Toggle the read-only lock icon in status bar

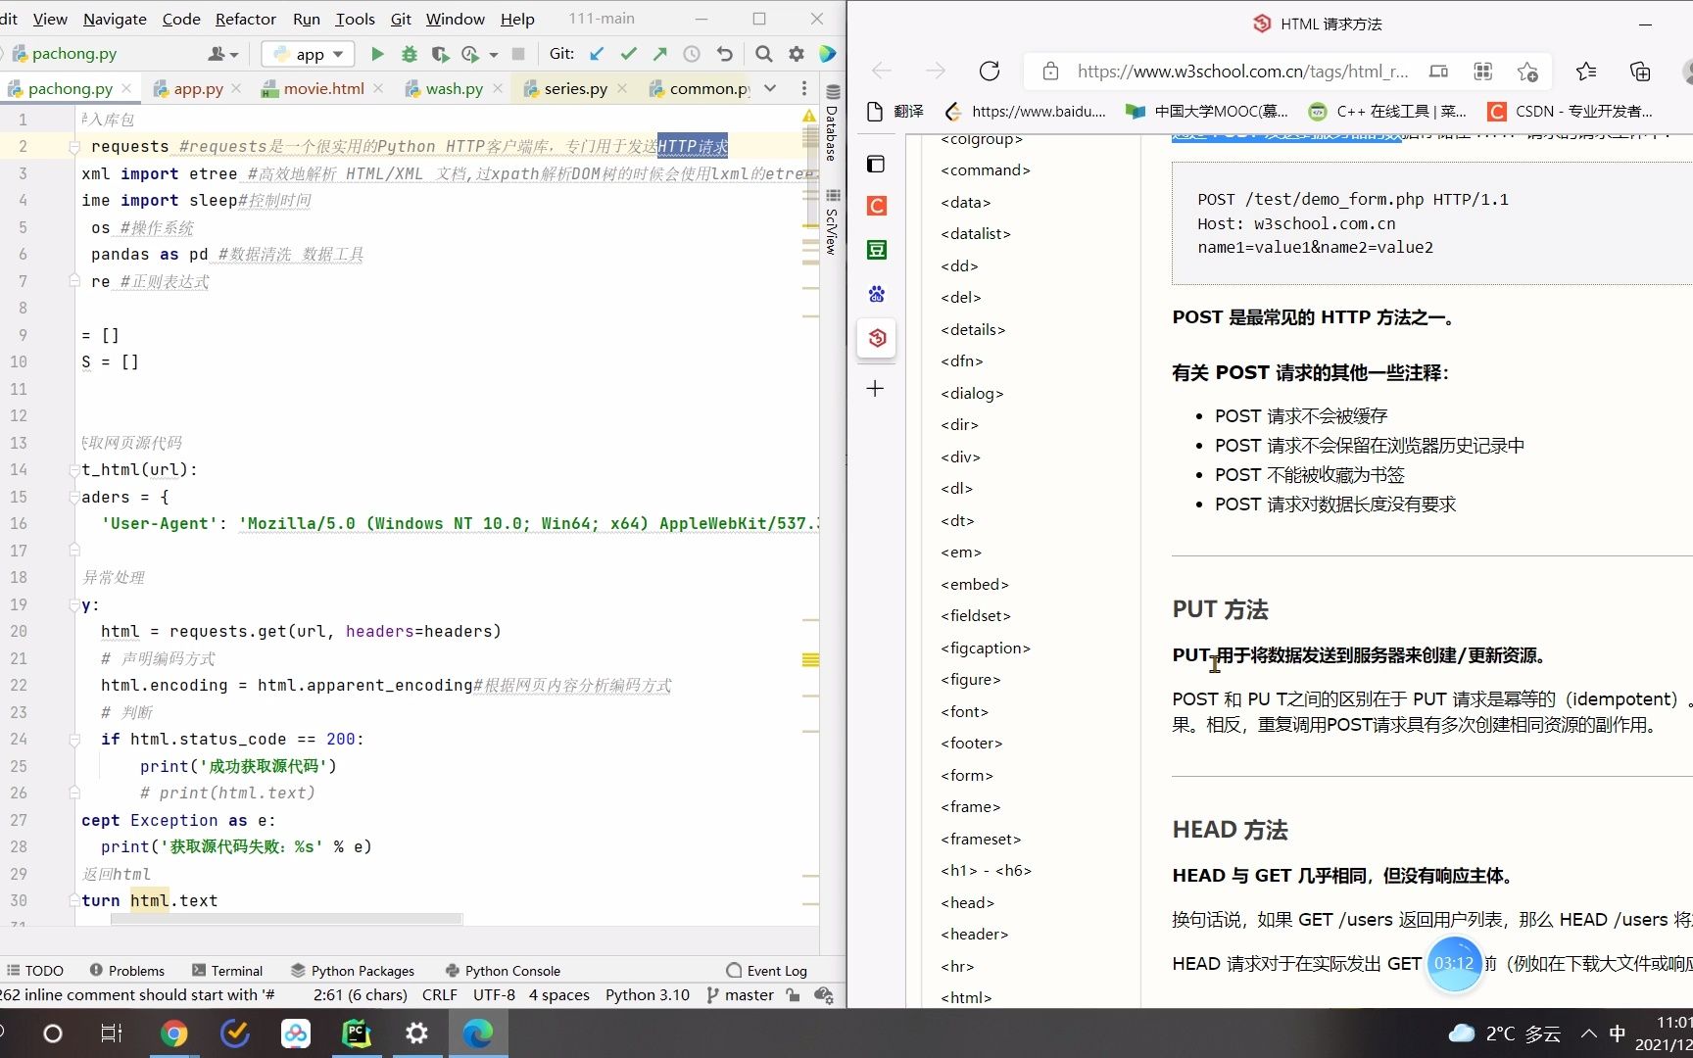[x=793, y=995]
